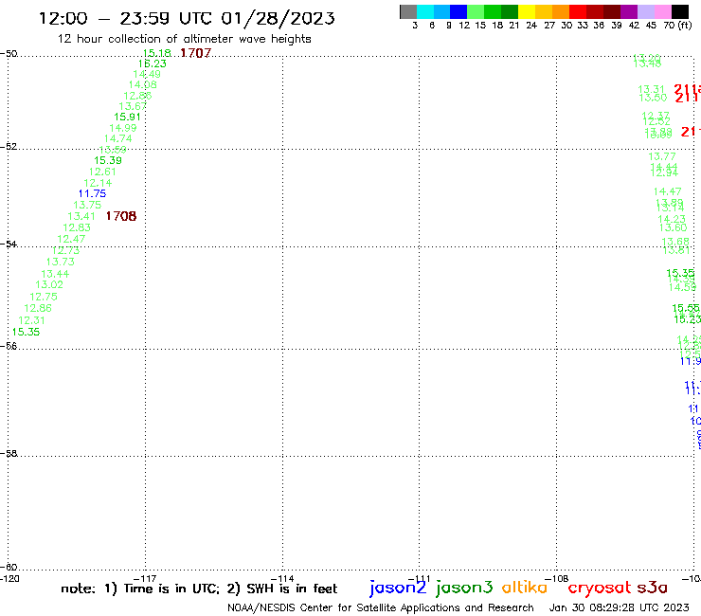This screenshot has height=616, width=701.
Task: Click the 13.68 wave height value
Action: [675, 242]
